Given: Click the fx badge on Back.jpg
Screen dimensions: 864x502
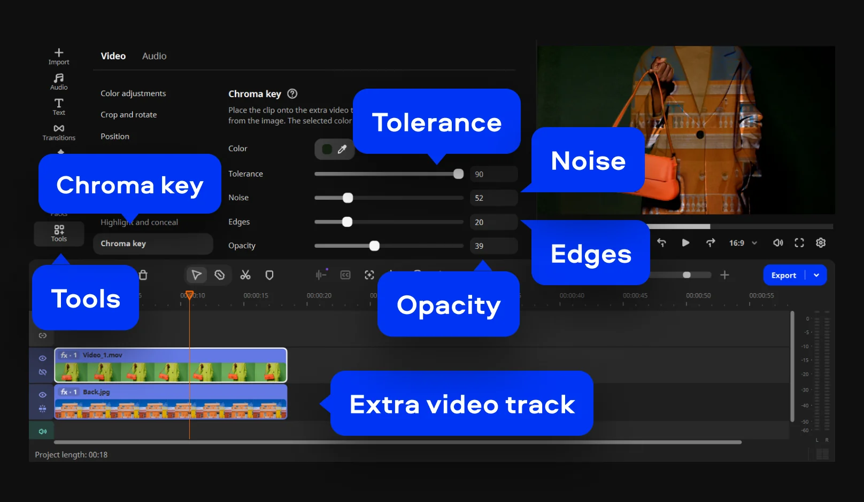Looking at the screenshot, I should 68,392.
